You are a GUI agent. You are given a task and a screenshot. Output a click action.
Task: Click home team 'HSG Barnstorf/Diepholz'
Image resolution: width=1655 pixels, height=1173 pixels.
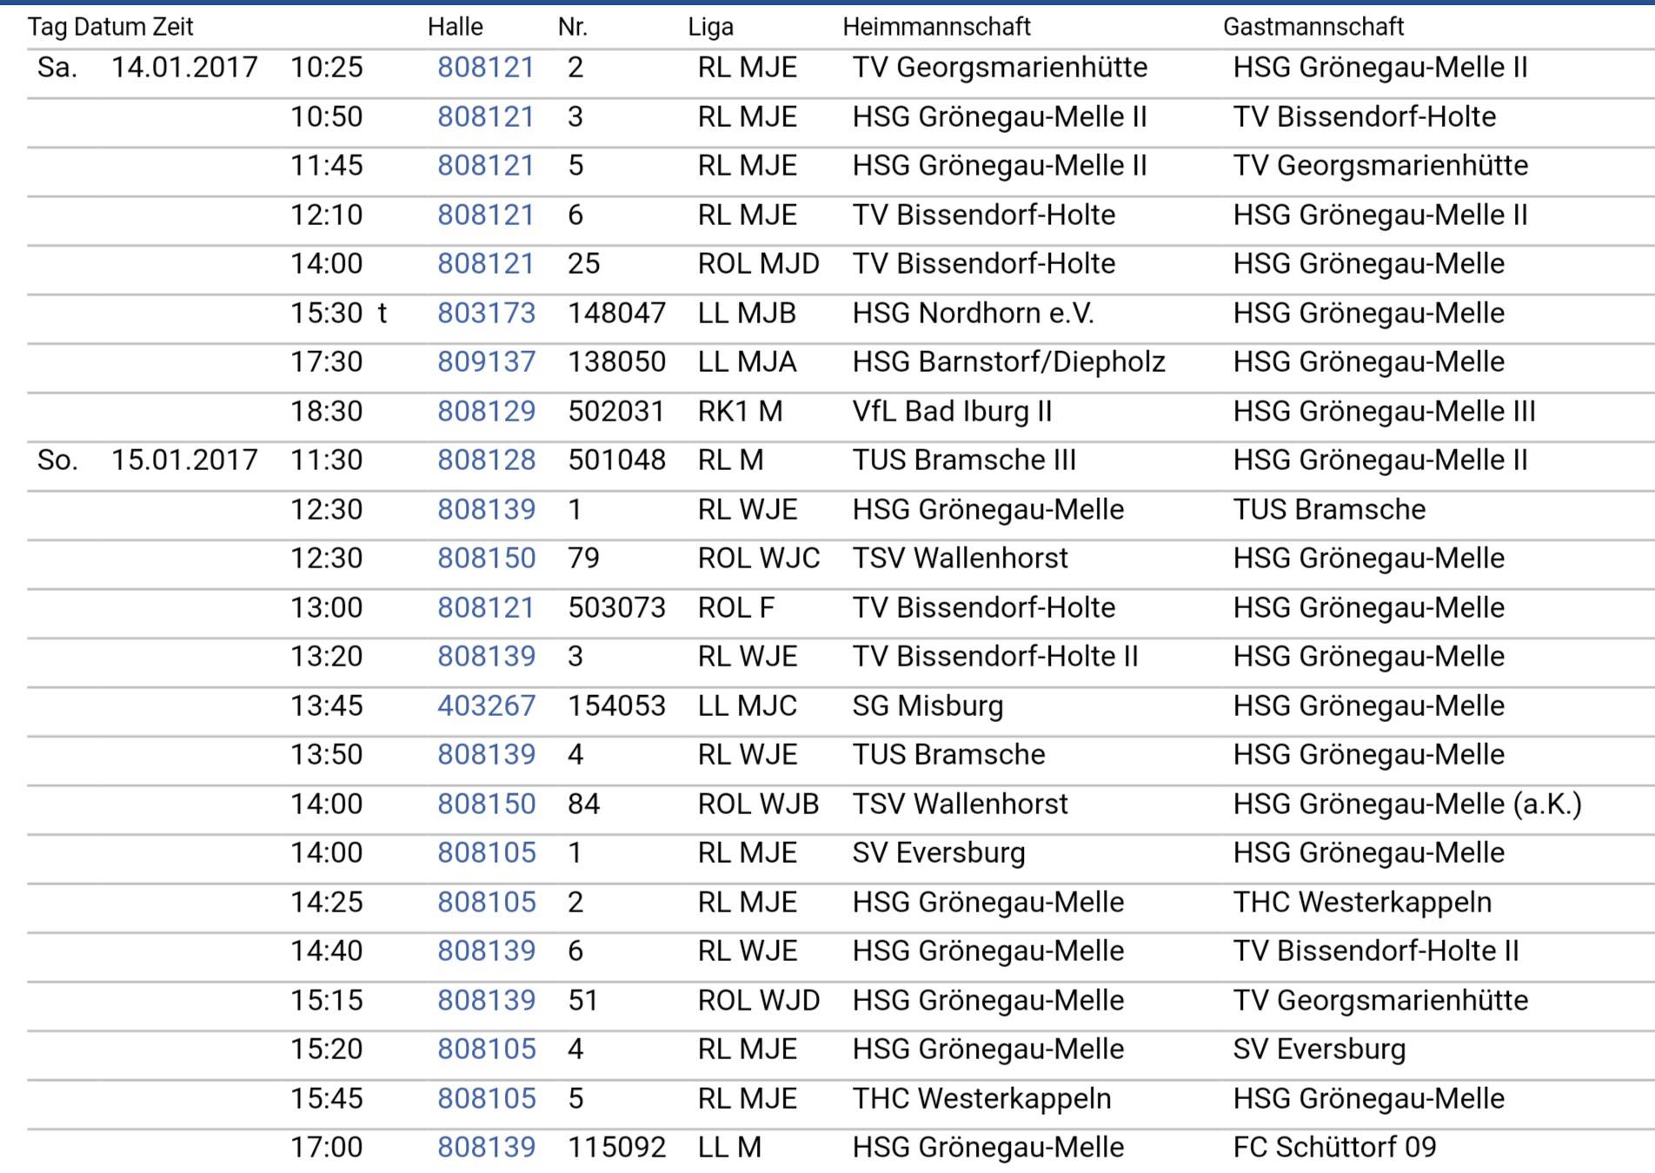[x=1008, y=362]
